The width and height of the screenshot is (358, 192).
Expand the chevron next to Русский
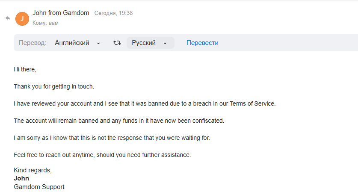click(x=165, y=43)
